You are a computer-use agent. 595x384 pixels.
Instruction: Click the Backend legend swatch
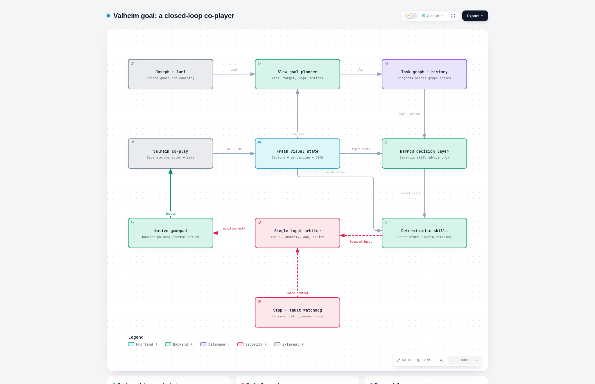click(168, 344)
